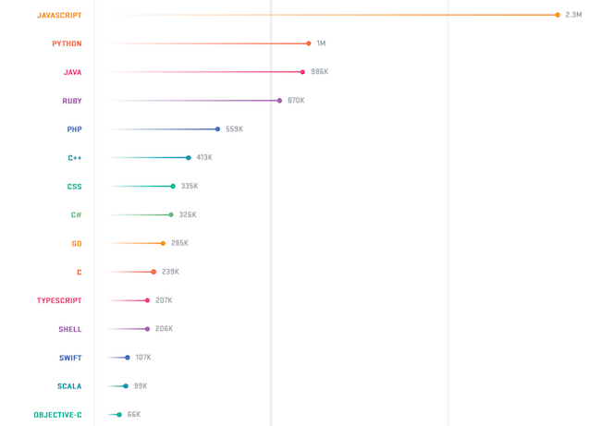Click the orange JavaScript data point dot
Image resolution: width=601 pixels, height=426 pixels.
[558, 15]
